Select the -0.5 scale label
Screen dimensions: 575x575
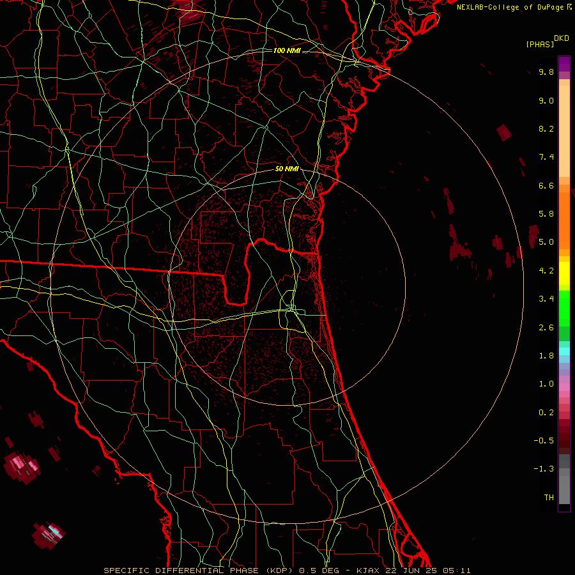pos(544,441)
